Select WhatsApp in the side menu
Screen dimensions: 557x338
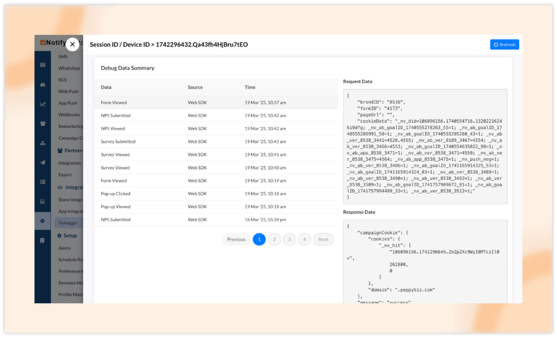(69, 68)
